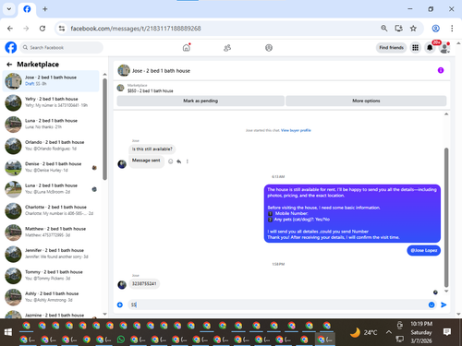Click the conversation list scrollbar
Image resolution: width=462 pixels, height=346 pixels.
tap(104, 129)
